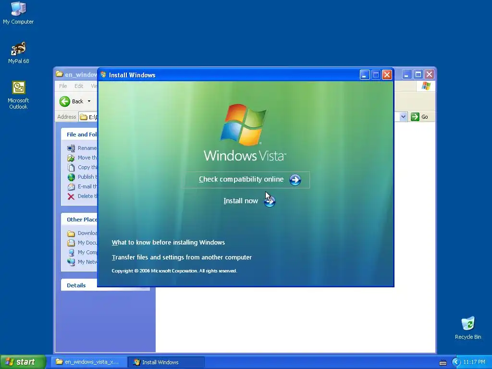Minimize the Explorer window behind
This screenshot has height=369, width=492.
coord(406,74)
